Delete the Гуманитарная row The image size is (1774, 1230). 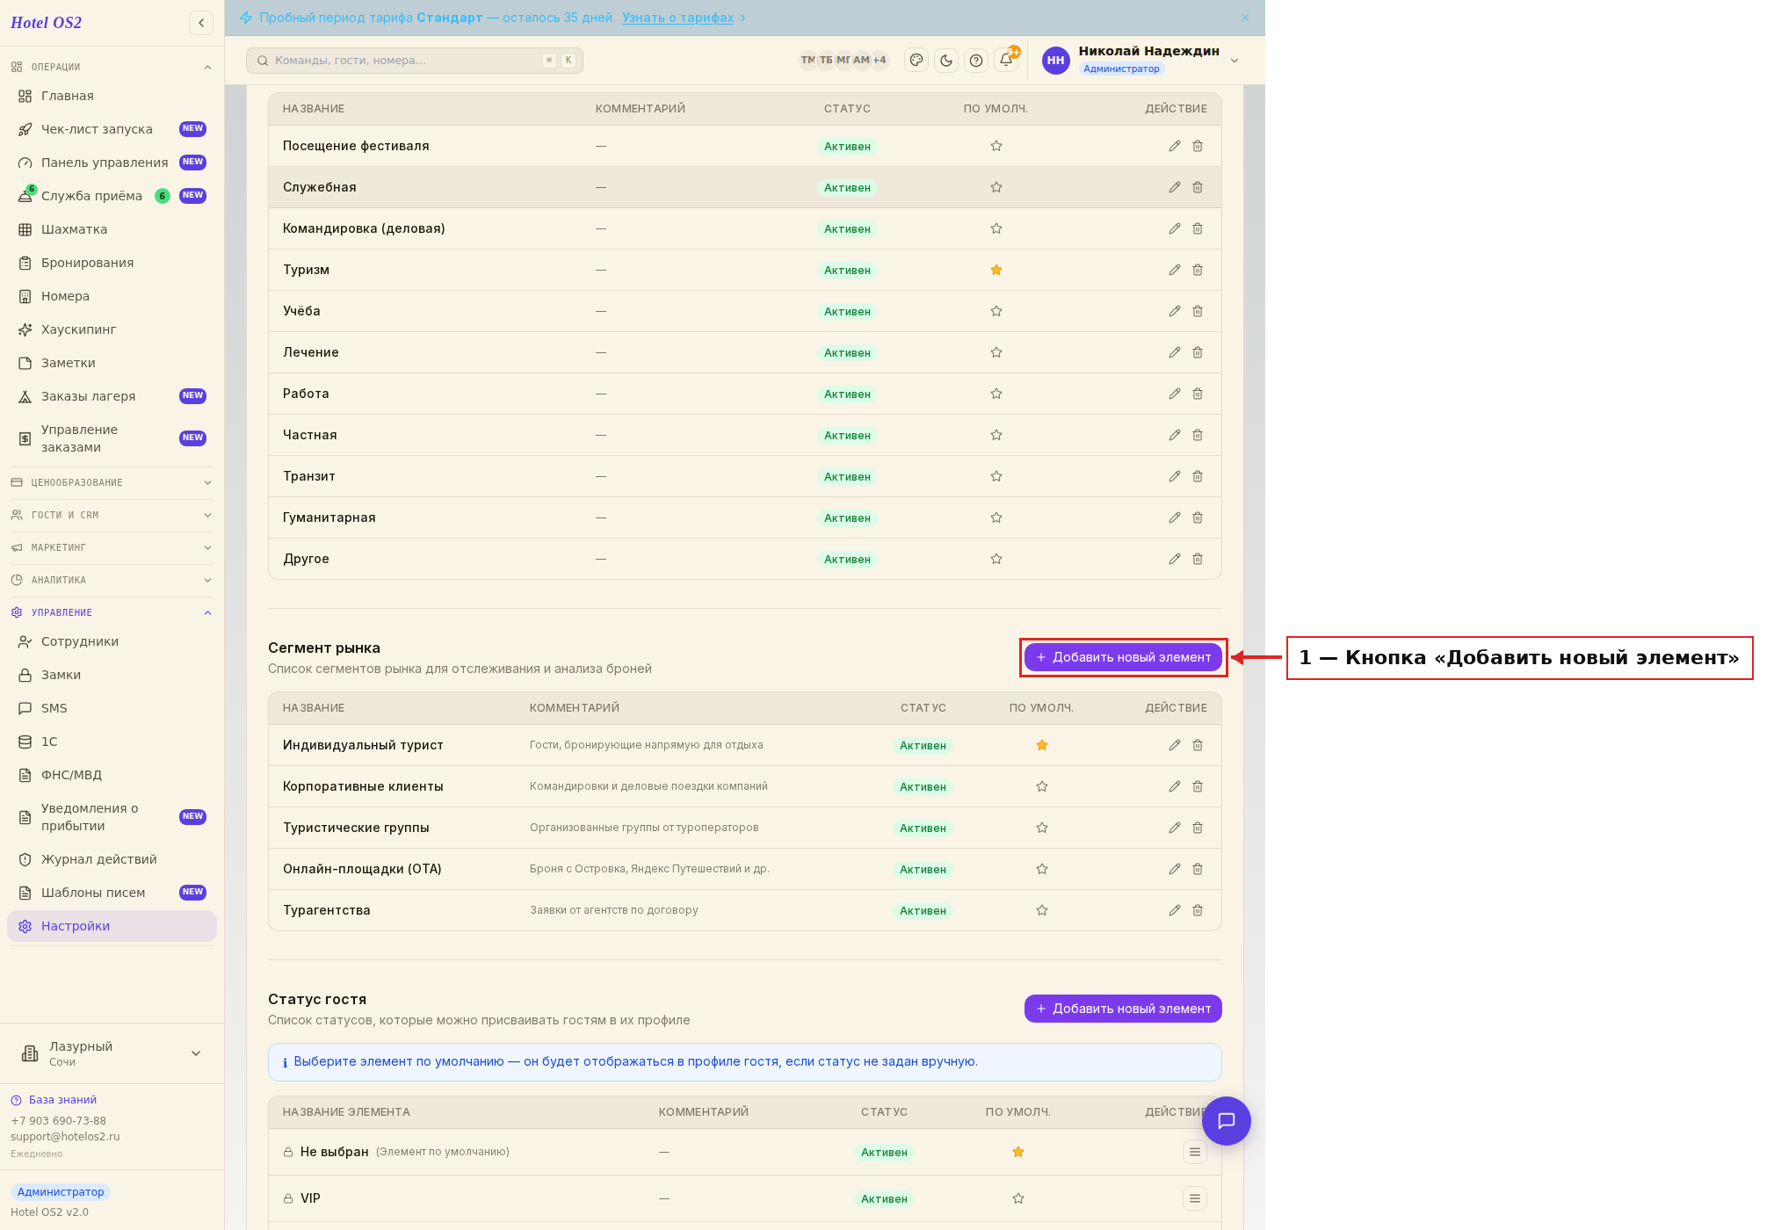[1198, 517]
